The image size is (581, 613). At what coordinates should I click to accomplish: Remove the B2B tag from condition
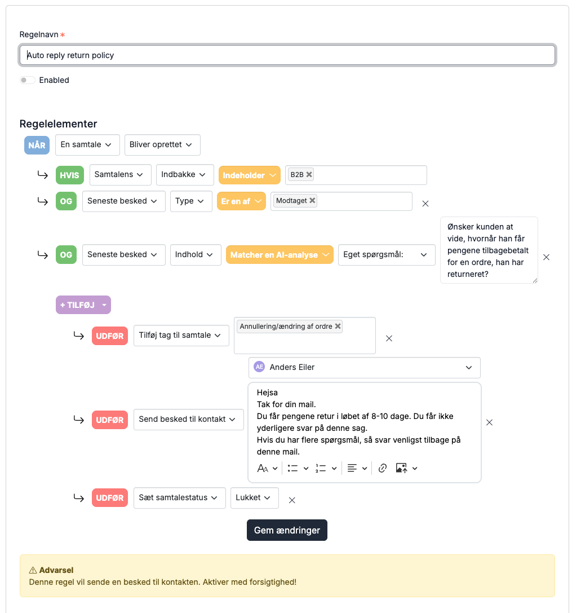coord(309,174)
